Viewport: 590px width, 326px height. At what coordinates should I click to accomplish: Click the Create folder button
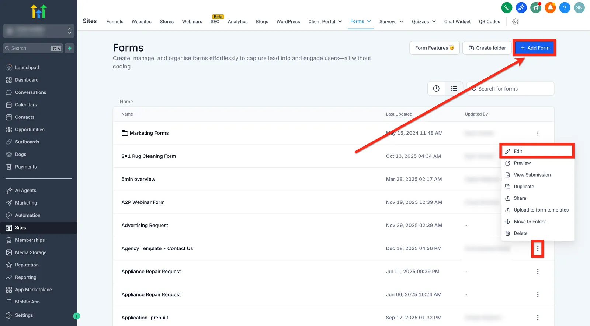click(487, 48)
